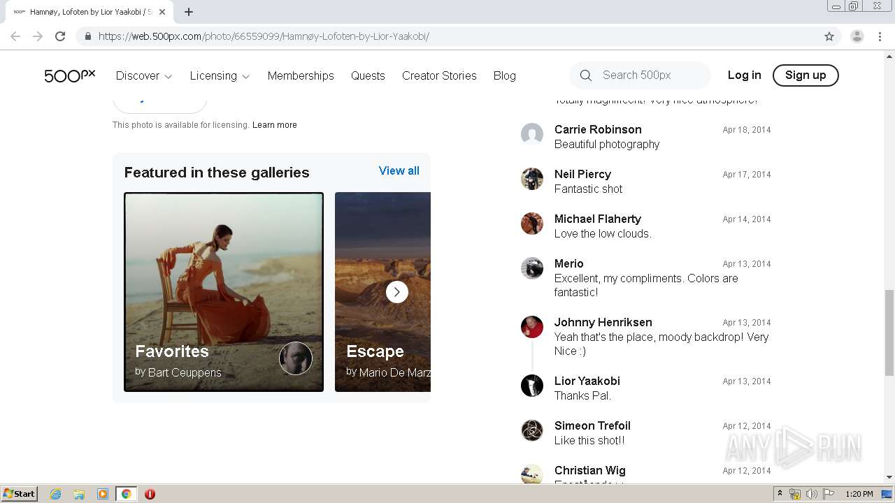This screenshot has width=895, height=503.
Task: Click the Sign up button
Action: coord(805,75)
